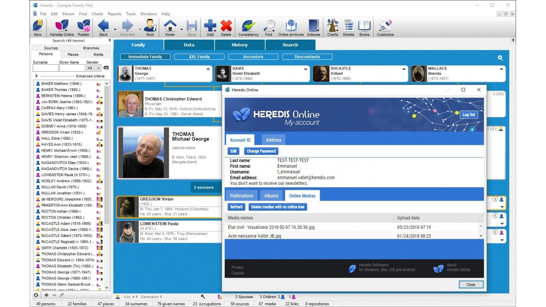The width and height of the screenshot is (546, 307).
Task: Switch to the Data tab
Action: (x=189, y=45)
